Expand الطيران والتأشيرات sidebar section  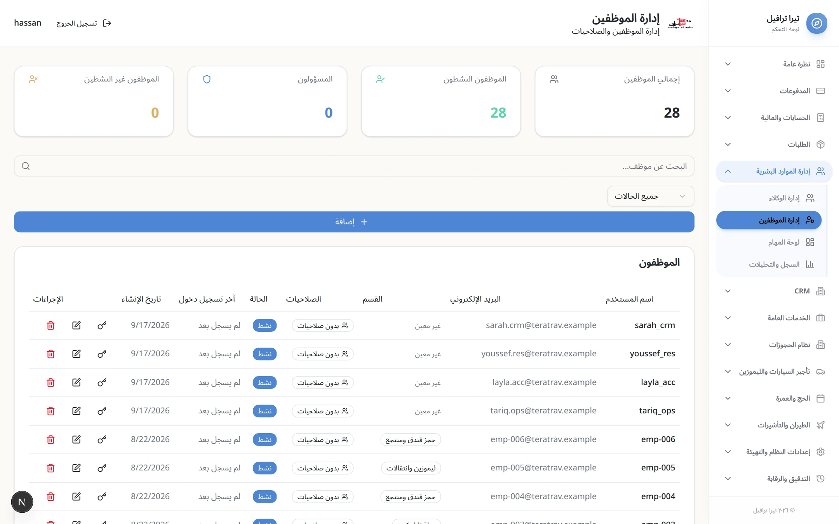tap(774, 425)
